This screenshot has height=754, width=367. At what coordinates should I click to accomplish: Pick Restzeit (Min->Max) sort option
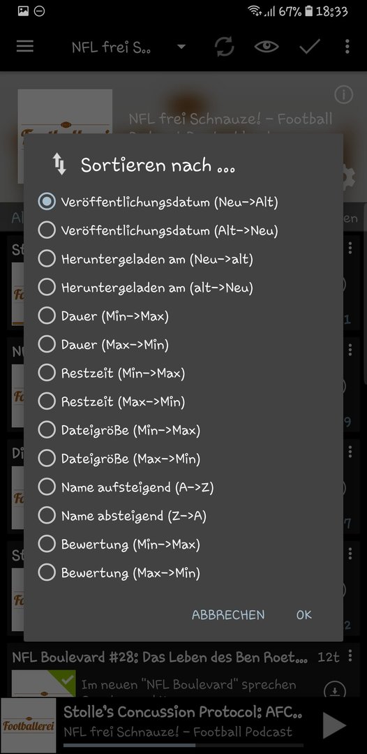112,373
